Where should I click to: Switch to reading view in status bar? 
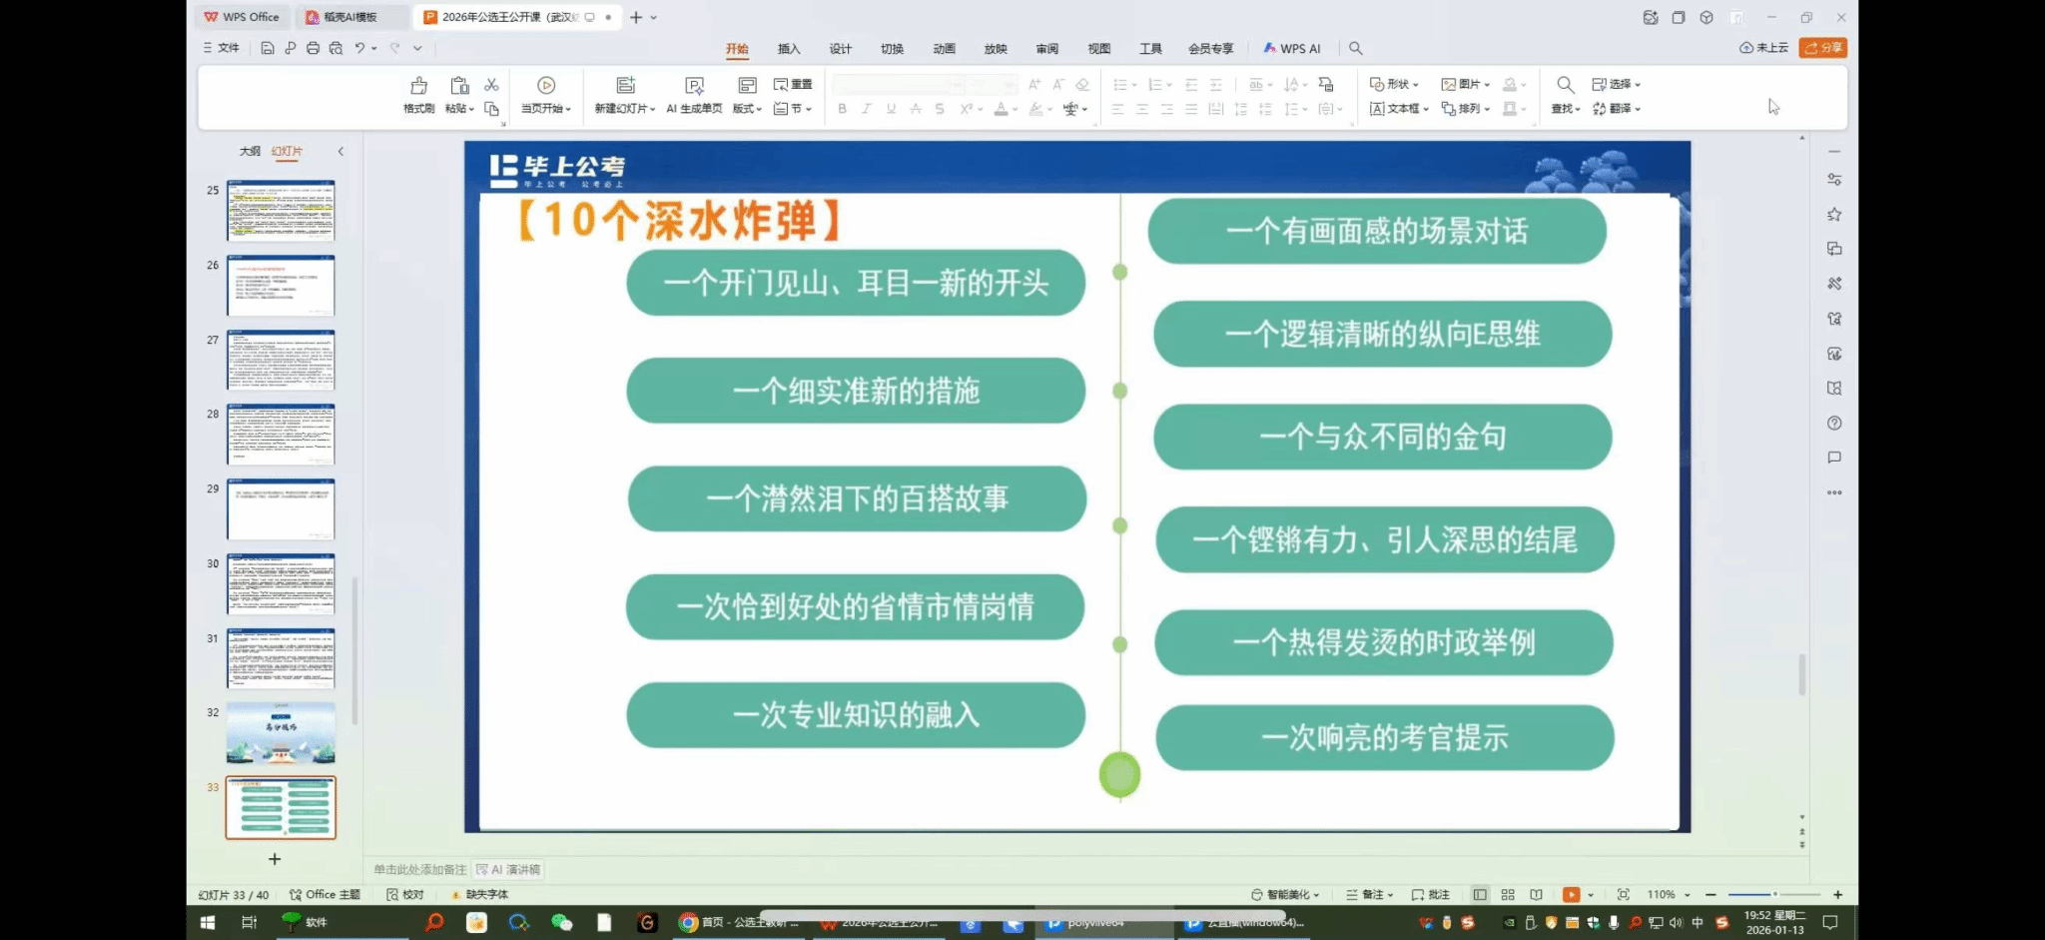pos(1536,894)
